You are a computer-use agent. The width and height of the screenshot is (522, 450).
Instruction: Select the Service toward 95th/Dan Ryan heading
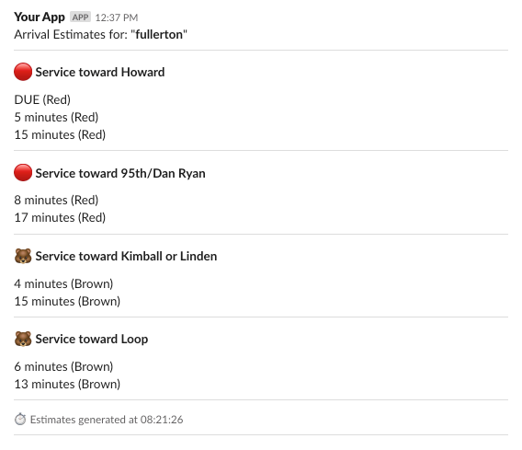pyautogui.click(x=120, y=173)
